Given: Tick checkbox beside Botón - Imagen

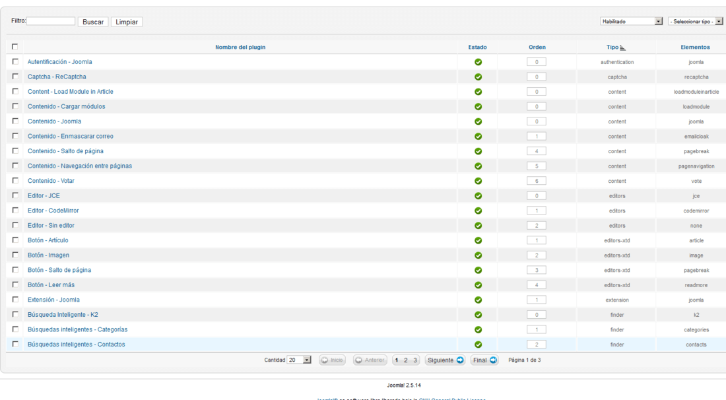Looking at the screenshot, I should point(15,255).
